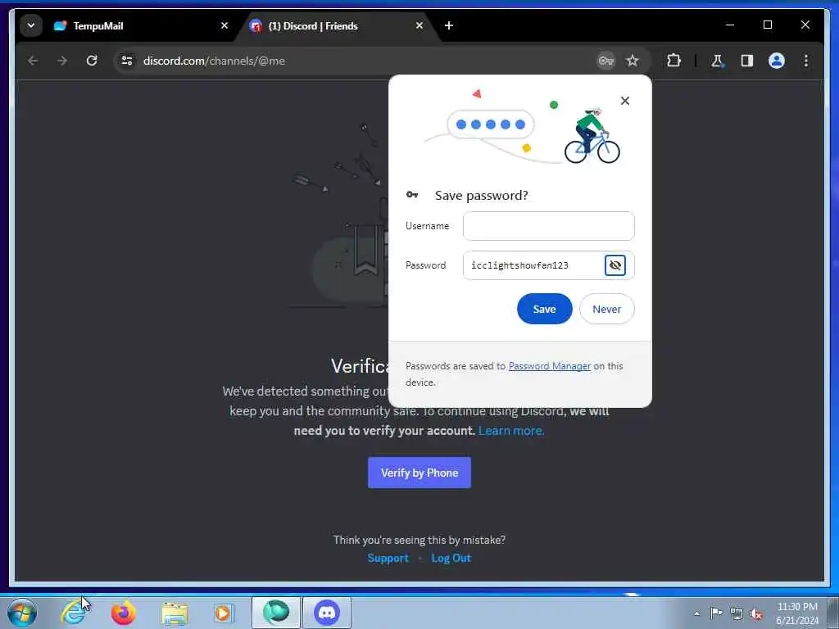The width and height of the screenshot is (839, 629).
Task: Click the Log Out link
Action: (x=451, y=558)
